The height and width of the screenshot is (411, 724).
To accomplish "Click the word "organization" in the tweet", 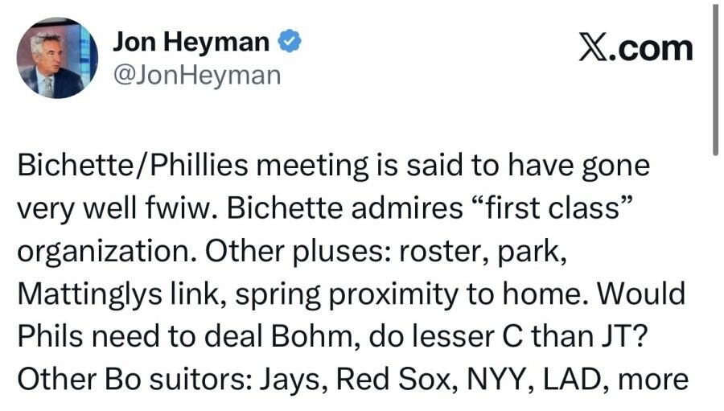I will [x=105, y=252].
